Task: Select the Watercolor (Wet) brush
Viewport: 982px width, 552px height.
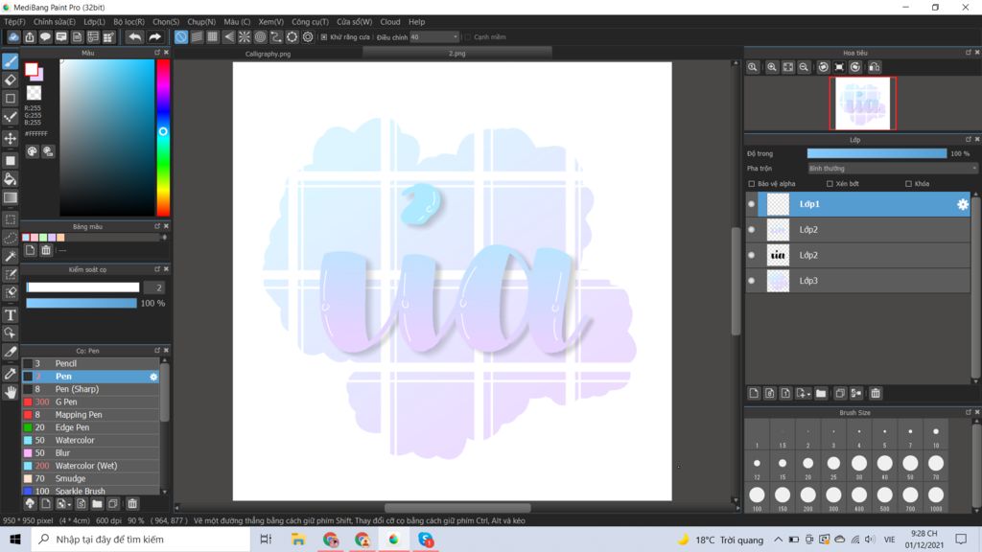Action: (90, 466)
